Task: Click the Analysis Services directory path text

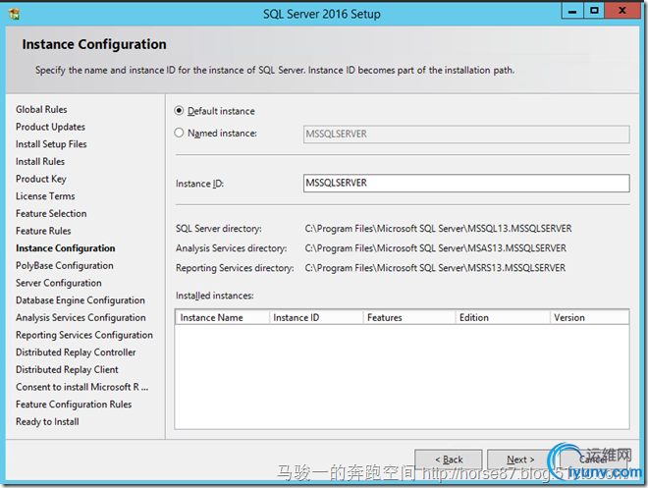Action: click(436, 248)
